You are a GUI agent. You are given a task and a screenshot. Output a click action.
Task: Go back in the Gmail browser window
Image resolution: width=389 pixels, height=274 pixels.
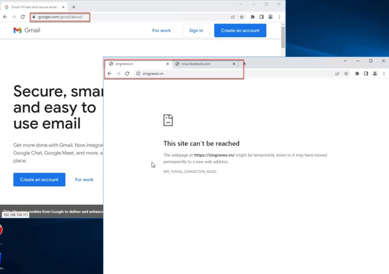pos(5,17)
